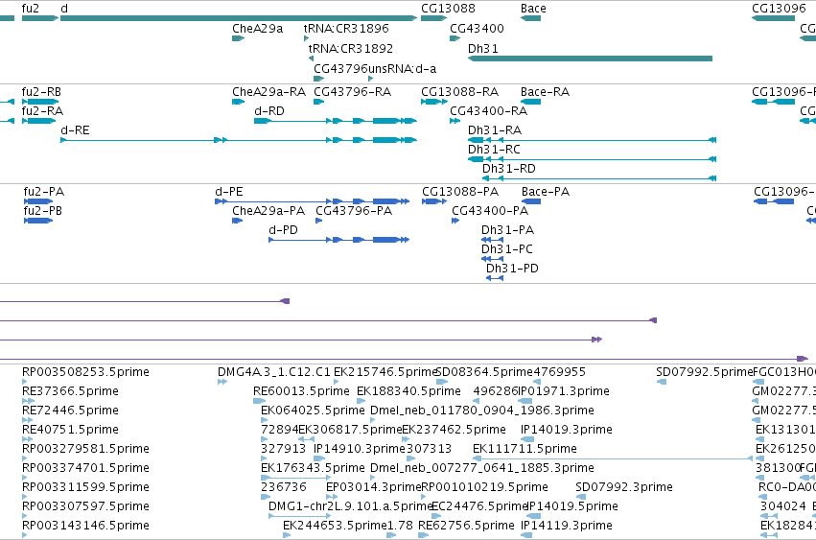
Task: Click the fu2 gene label
Action: [x=30, y=9]
